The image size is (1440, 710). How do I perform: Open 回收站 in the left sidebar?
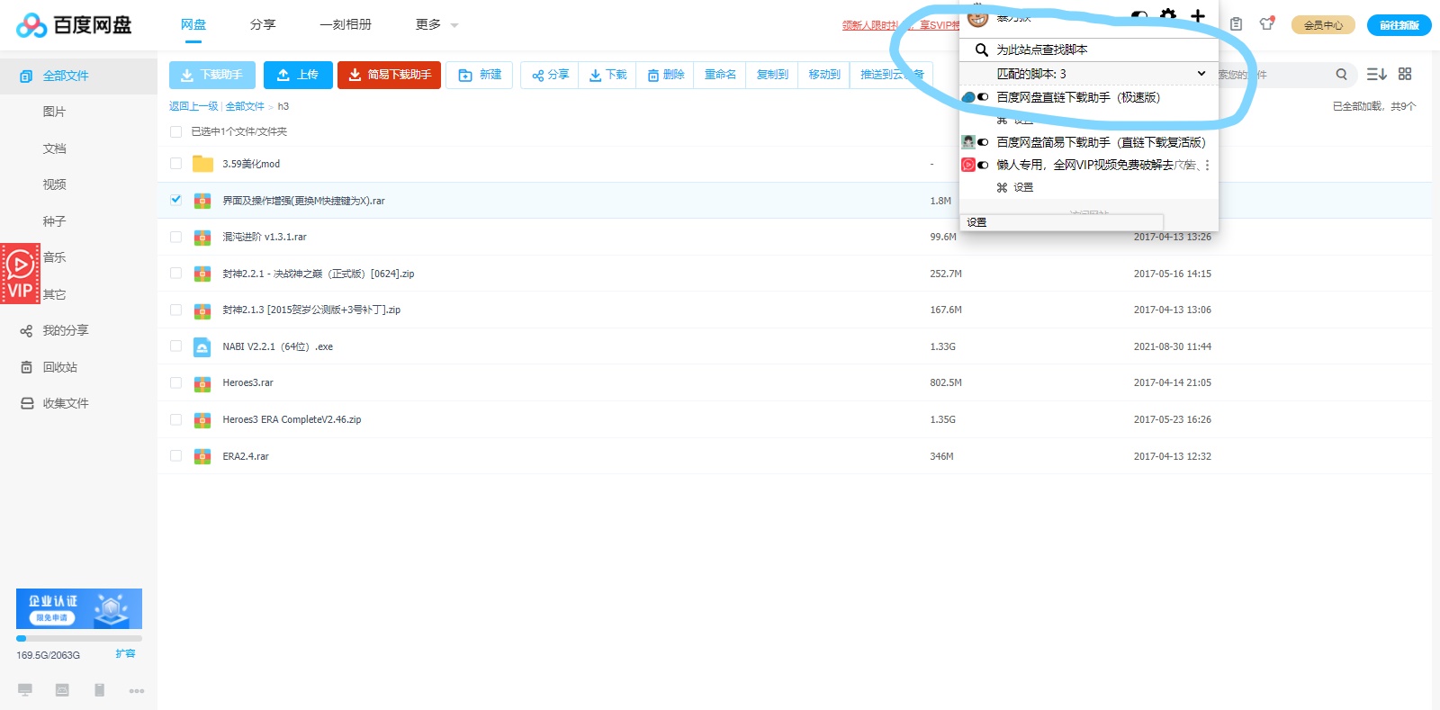59,367
